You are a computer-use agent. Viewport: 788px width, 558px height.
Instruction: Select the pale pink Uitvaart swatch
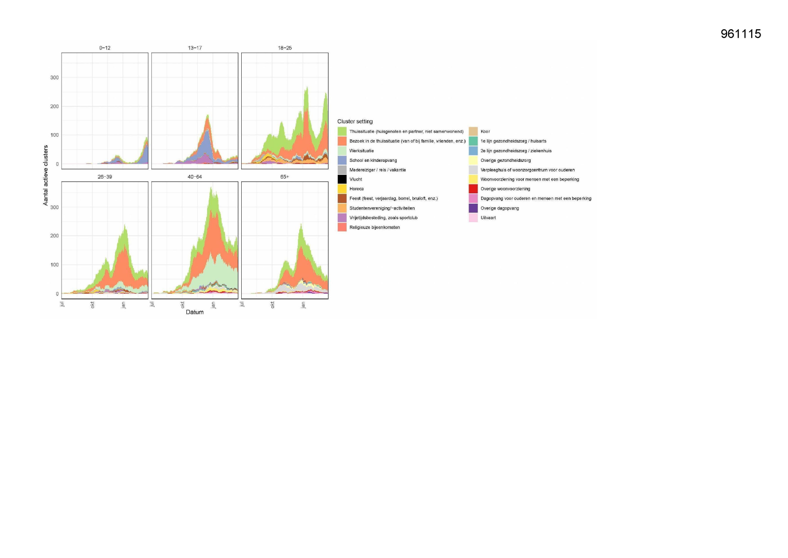pos(473,218)
